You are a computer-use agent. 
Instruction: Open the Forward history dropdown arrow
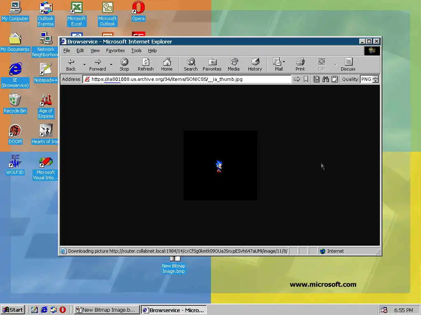[x=111, y=64]
